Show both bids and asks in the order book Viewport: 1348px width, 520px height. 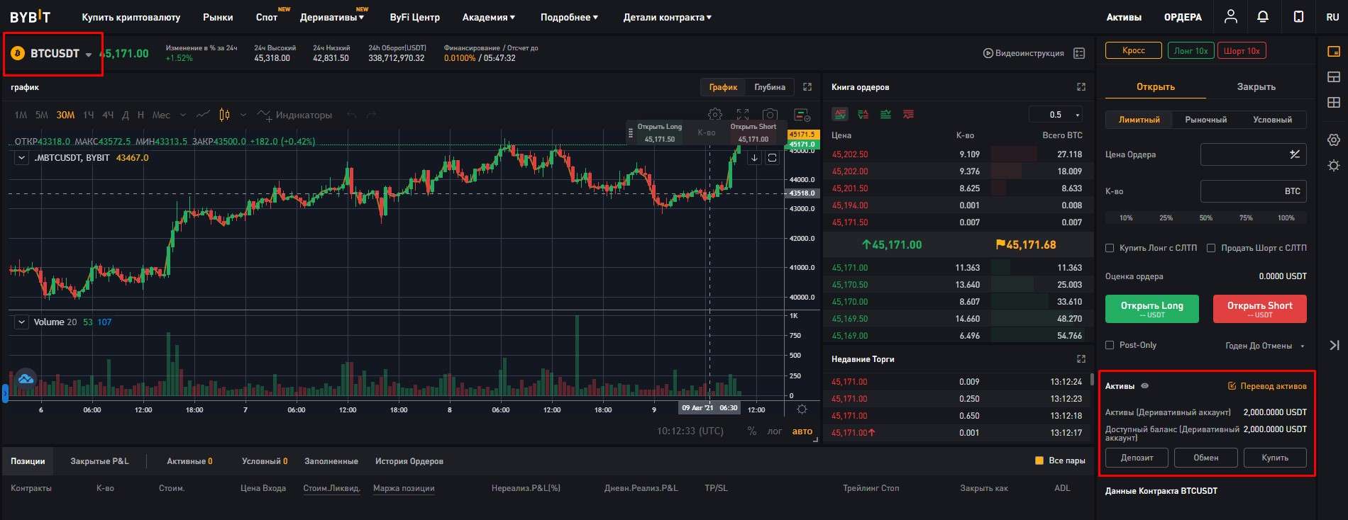coord(840,114)
